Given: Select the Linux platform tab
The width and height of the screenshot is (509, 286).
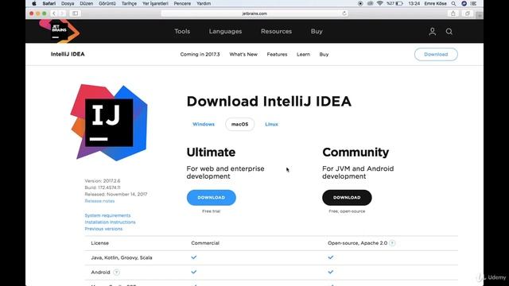Looking at the screenshot, I should [x=271, y=124].
